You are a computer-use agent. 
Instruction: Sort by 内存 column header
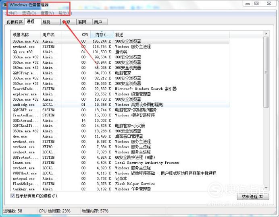[102, 35]
